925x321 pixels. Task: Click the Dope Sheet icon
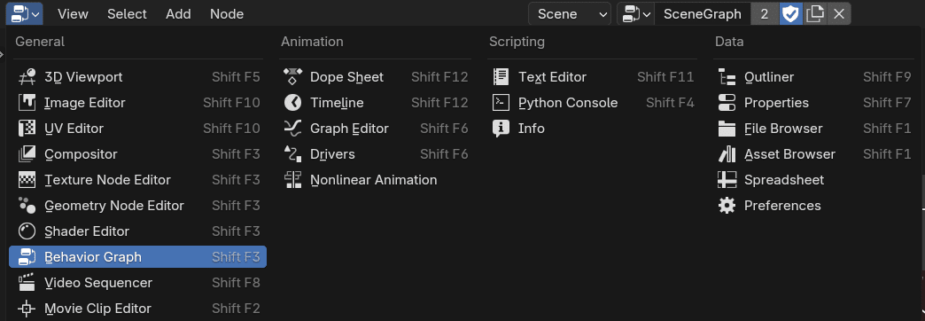point(293,77)
